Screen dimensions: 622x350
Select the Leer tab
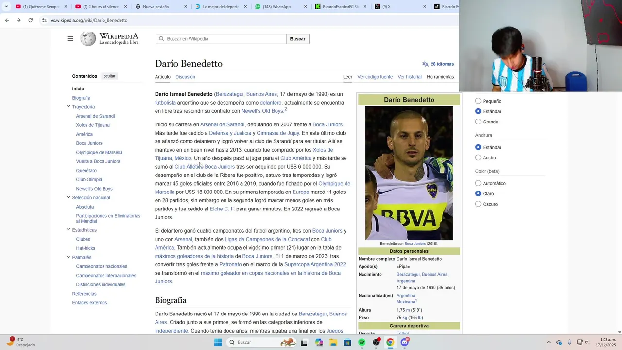347,77
